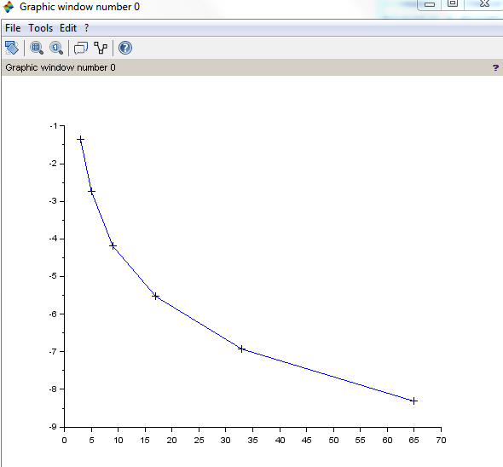
Task: Open the File menu
Action: tap(13, 28)
